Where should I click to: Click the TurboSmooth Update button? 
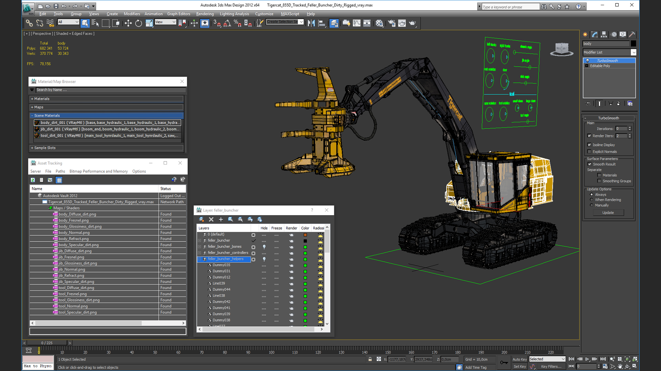(x=608, y=213)
